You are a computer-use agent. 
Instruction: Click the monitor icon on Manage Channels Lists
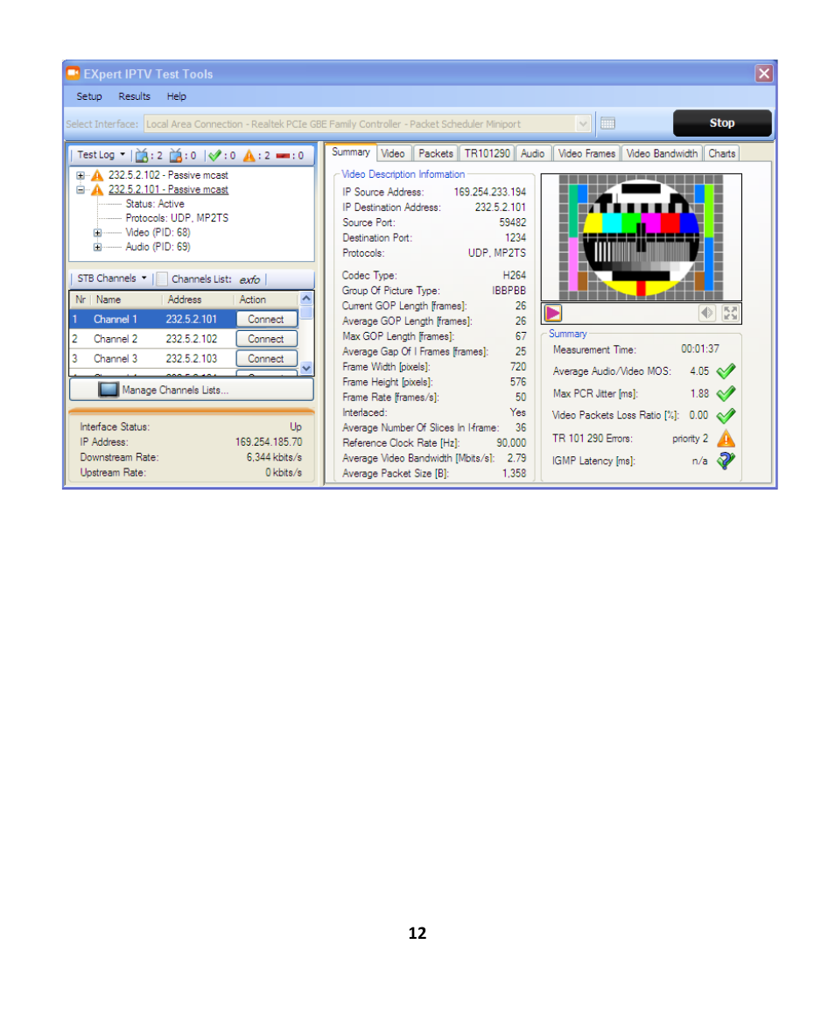108,390
